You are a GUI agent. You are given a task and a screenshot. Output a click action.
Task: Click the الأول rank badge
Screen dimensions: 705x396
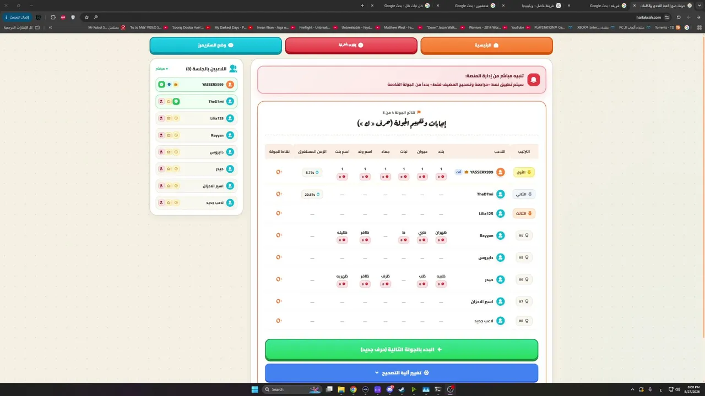pos(524,172)
